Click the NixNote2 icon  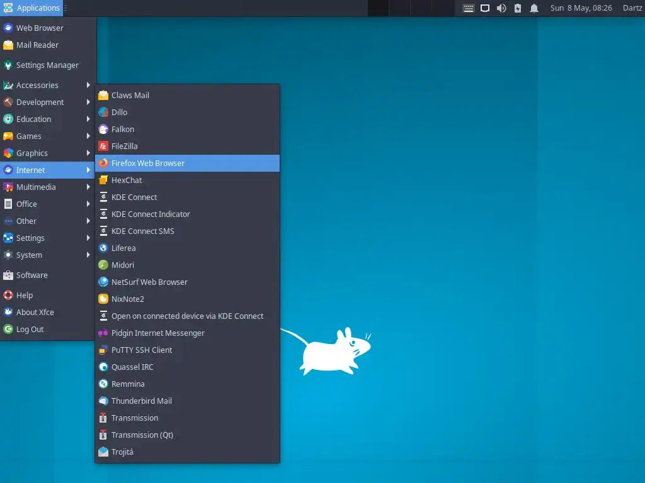[103, 299]
